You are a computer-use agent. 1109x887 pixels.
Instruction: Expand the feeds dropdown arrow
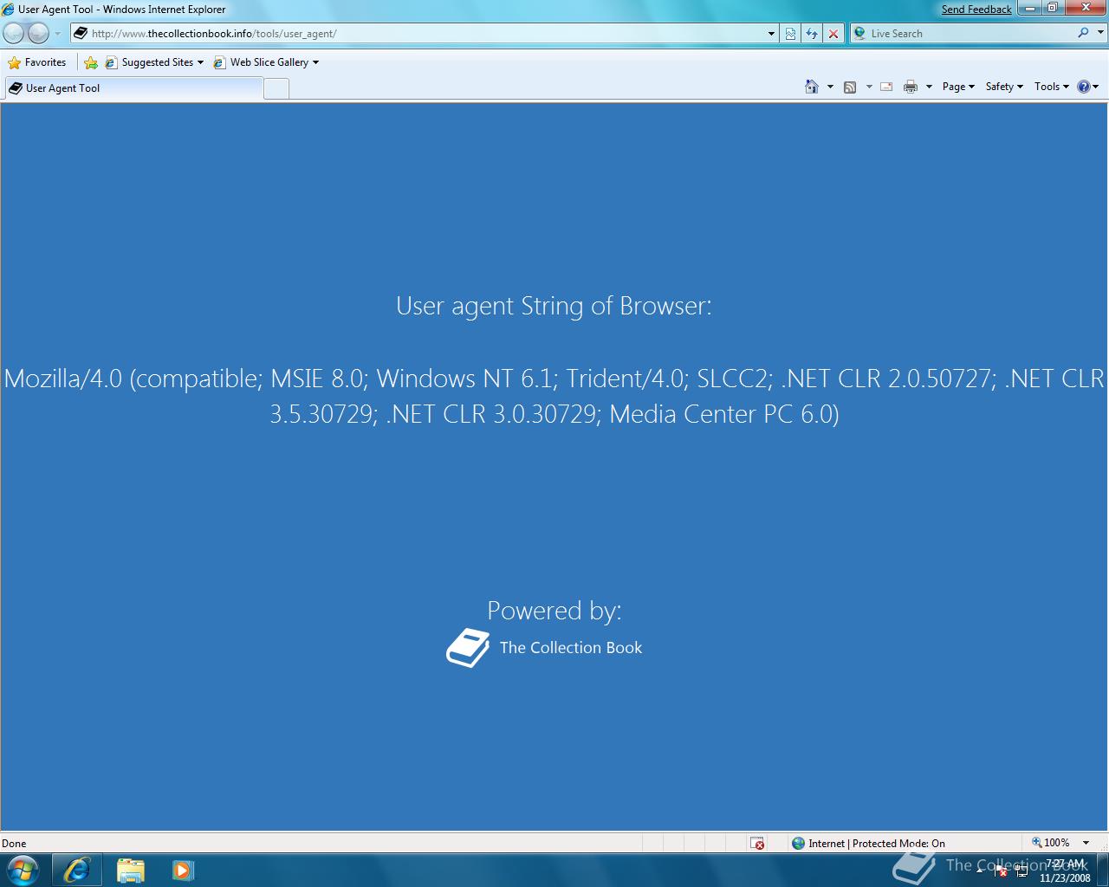tap(869, 87)
